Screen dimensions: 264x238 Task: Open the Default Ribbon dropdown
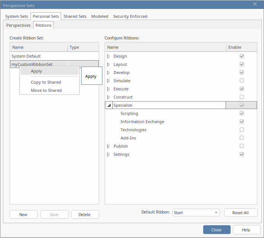196,213
